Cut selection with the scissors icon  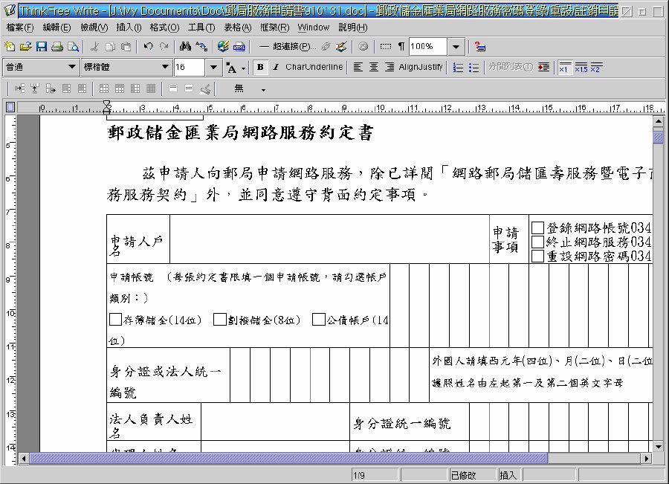pos(94,46)
